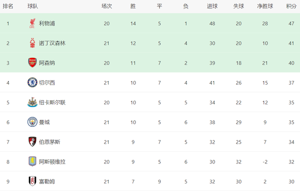Click the Fulham club crest icon
This screenshot has height=191, width=300.
[x=32, y=181]
